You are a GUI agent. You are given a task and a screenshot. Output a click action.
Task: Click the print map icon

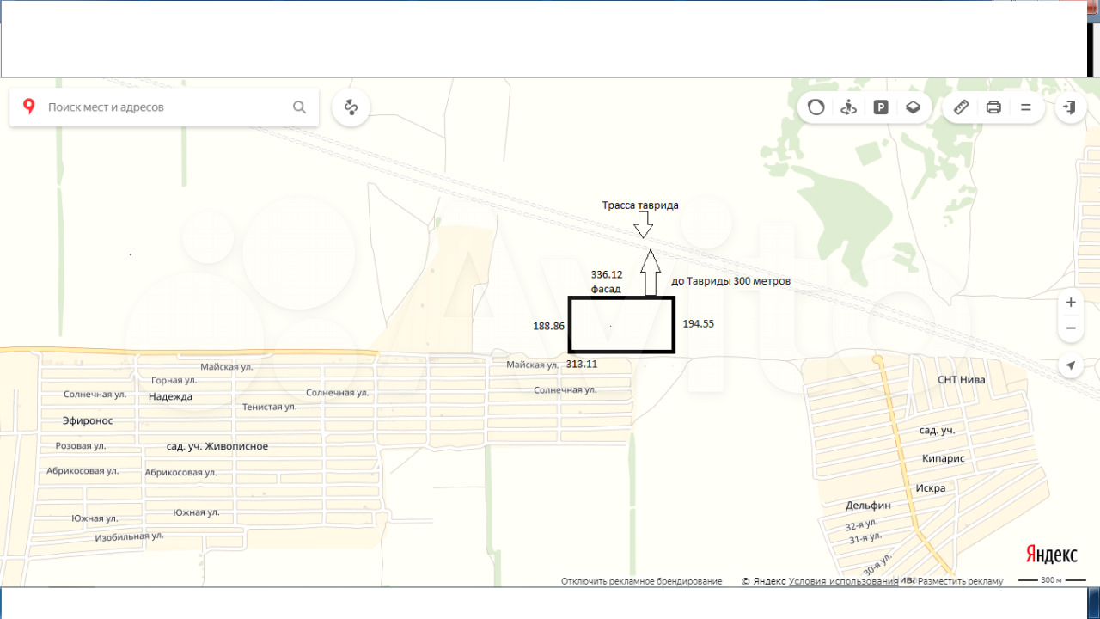point(993,107)
